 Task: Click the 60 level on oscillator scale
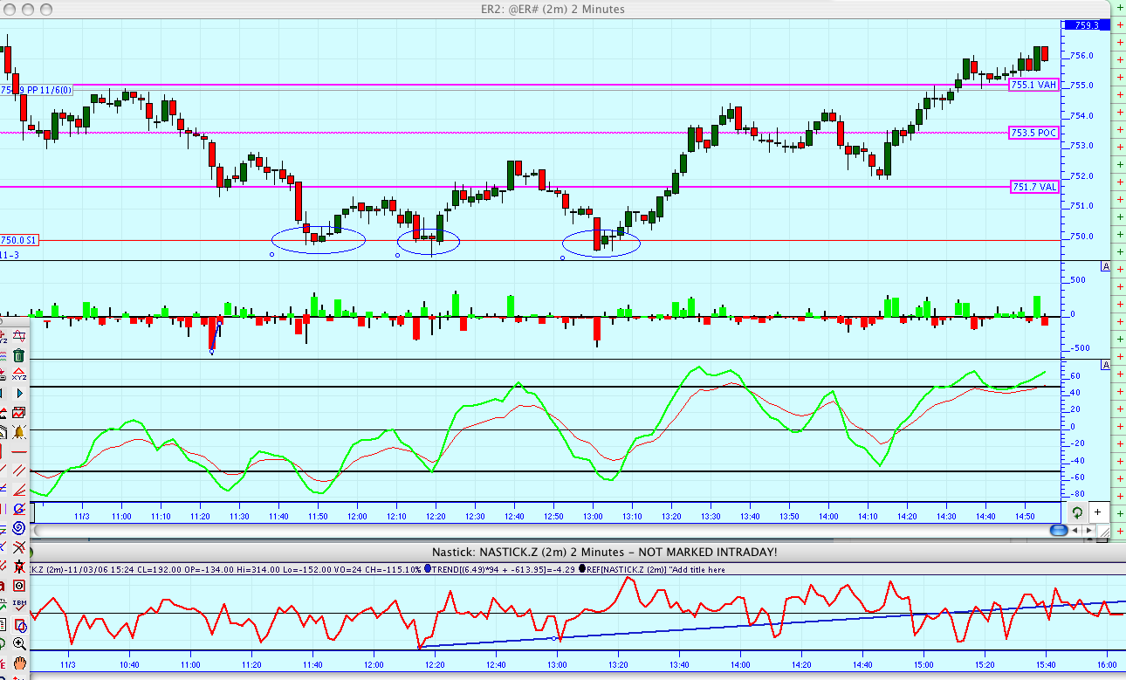(x=1076, y=376)
